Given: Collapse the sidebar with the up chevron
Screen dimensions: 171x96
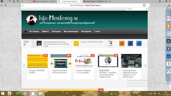Looking at the screenshot, I should coord(169,12).
